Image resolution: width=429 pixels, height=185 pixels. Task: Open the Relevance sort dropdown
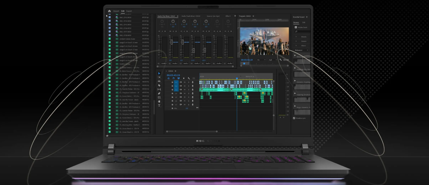coord(301,50)
